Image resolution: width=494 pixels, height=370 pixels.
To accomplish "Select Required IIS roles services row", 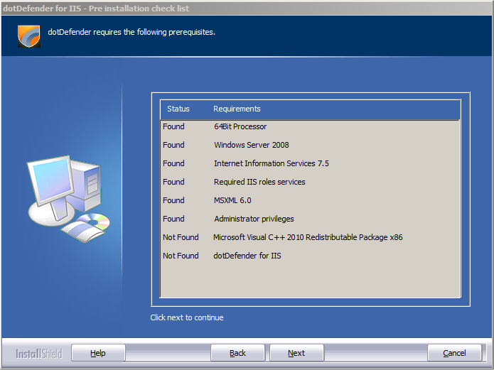I will (x=259, y=182).
